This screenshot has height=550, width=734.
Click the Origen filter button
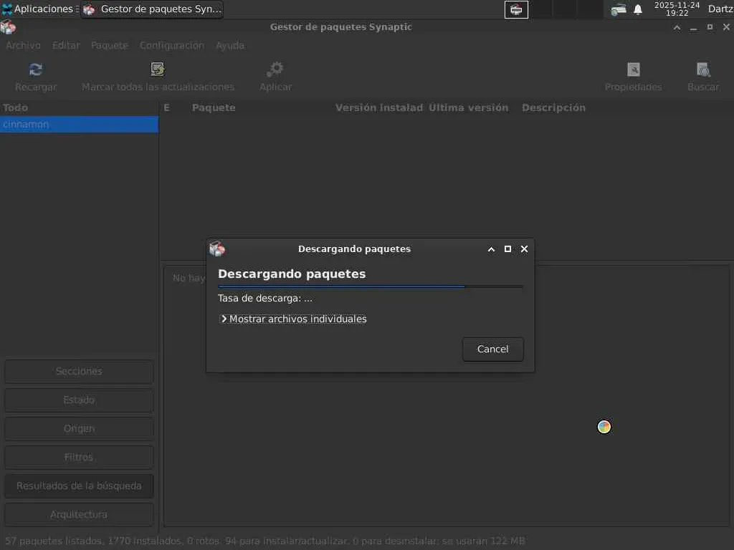tap(79, 429)
